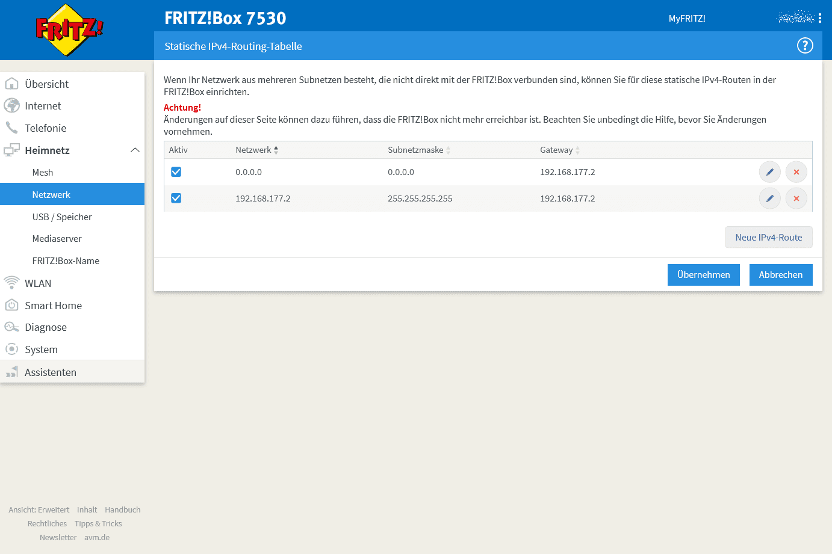The height and width of the screenshot is (554, 832).
Task: Click the Statische IPv4-Routing-Tabelle heading
Action: (233, 46)
